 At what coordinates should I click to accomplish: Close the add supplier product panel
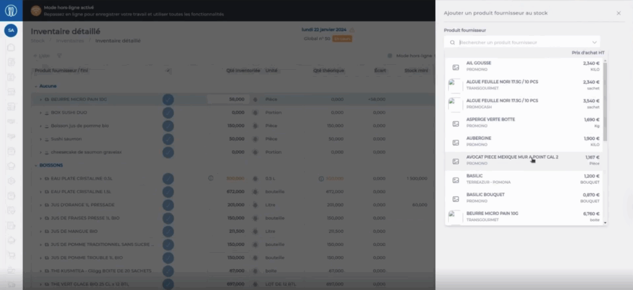coord(619,13)
